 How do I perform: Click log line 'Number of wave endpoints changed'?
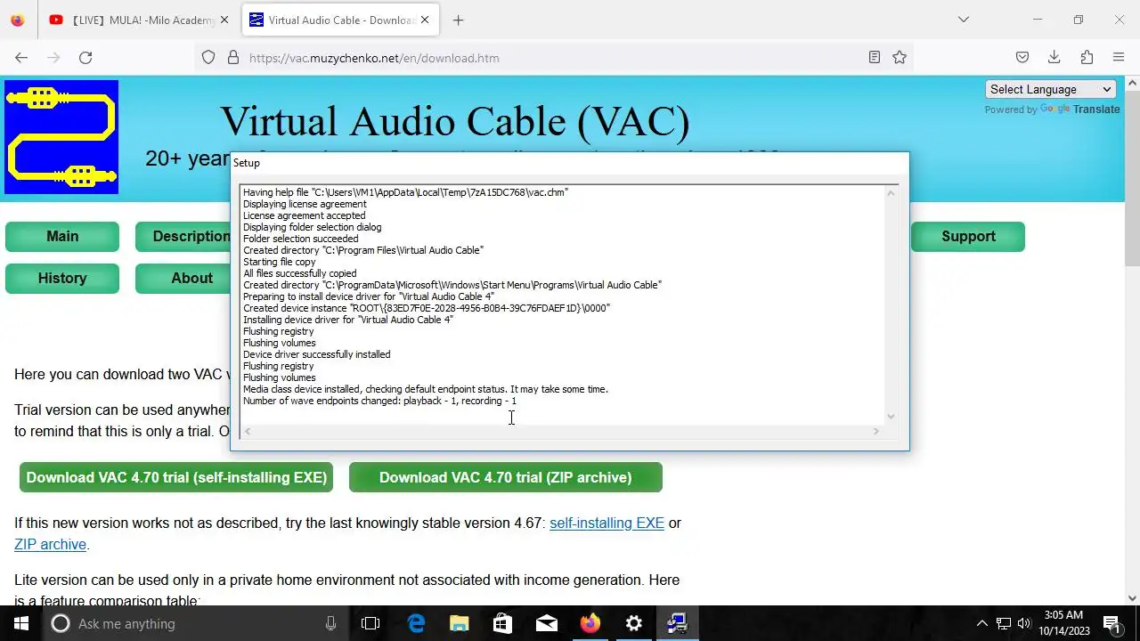[379, 401]
